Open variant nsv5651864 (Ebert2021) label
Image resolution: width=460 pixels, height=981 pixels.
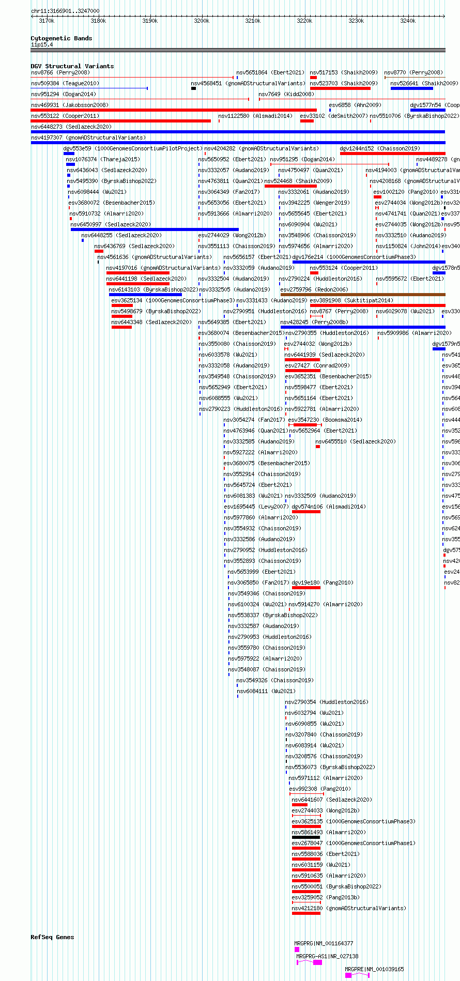pos(270,72)
